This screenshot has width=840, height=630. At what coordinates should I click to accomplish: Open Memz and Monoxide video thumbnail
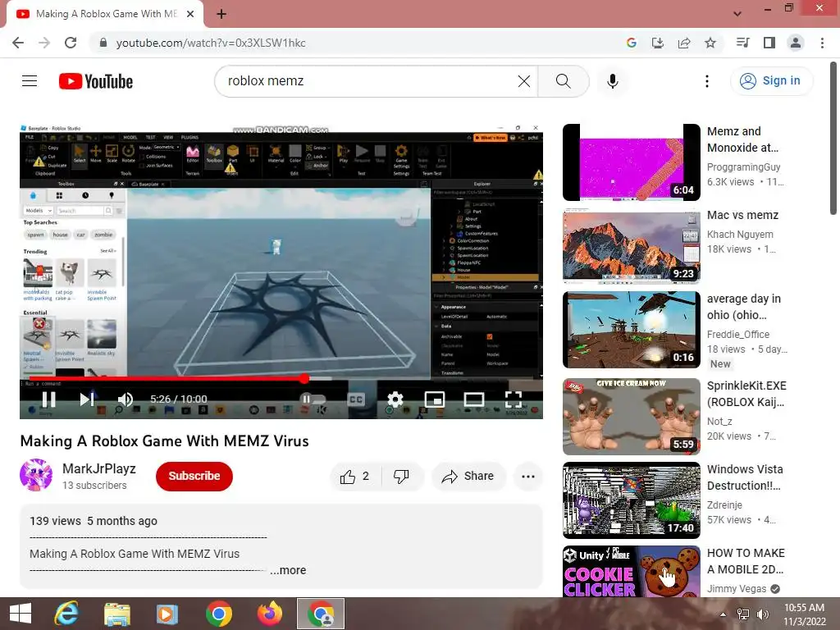click(x=632, y=162)
